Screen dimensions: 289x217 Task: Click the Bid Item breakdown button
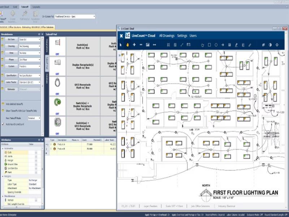(x=12, y=39)
